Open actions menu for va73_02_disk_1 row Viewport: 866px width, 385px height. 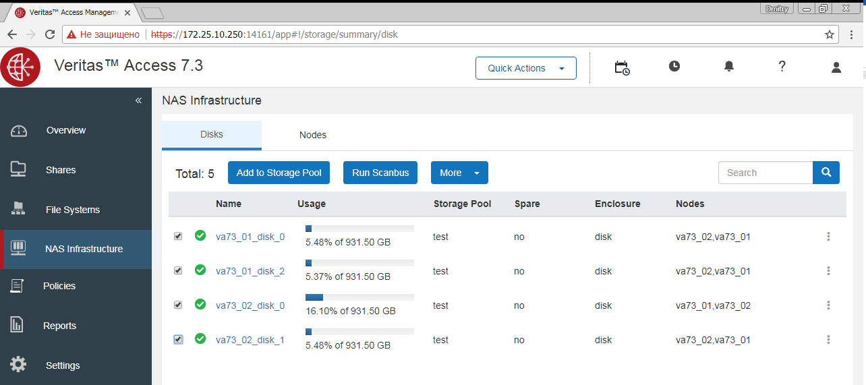pyautogui.click(x=828, y=340)
